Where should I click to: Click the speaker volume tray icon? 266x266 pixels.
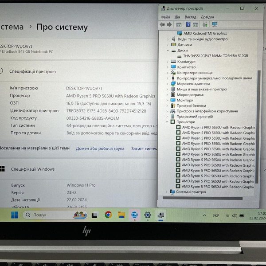(x=235, y=216)
